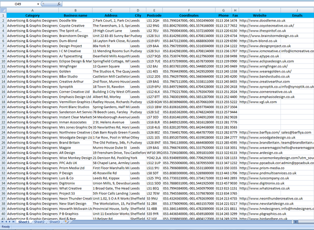Image resolution: width=314 pixels, height=230 pixels.
Task: Click the Address header cell
Action: pyautogui.click(x=111, y=15)
